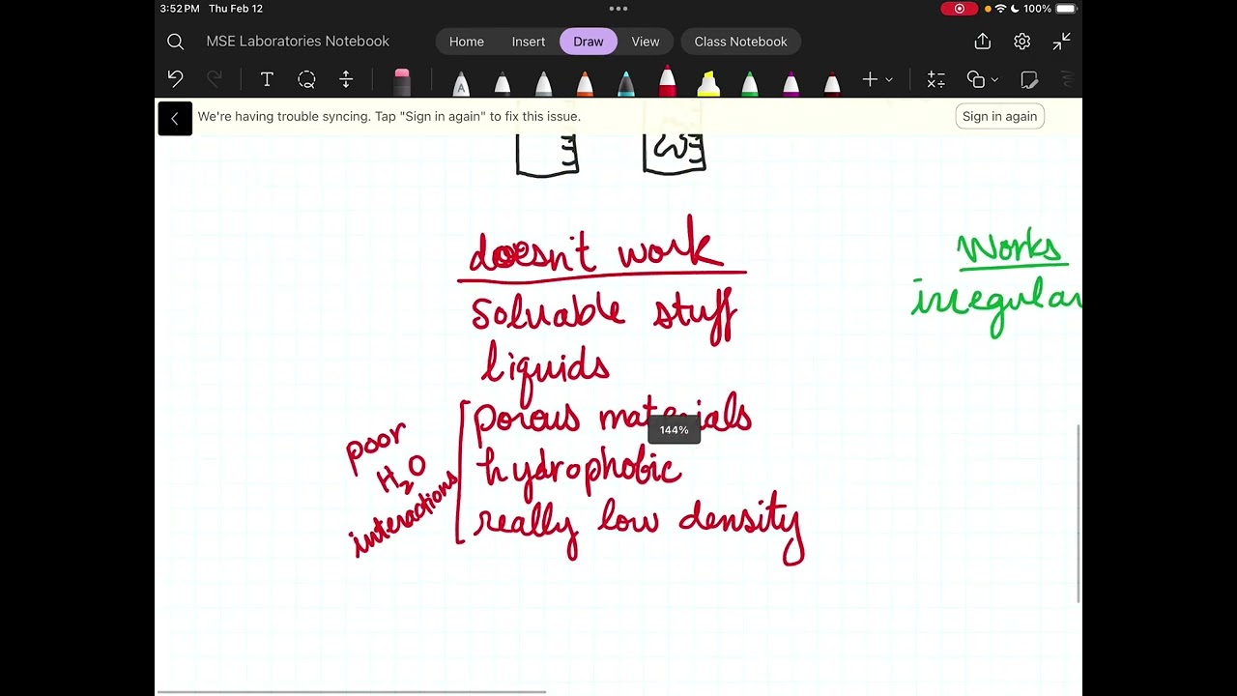Screen dimensions: 1237x696
Task: Undo the last ink stroke
Action: pyautogui.click(x=175, y=79)
